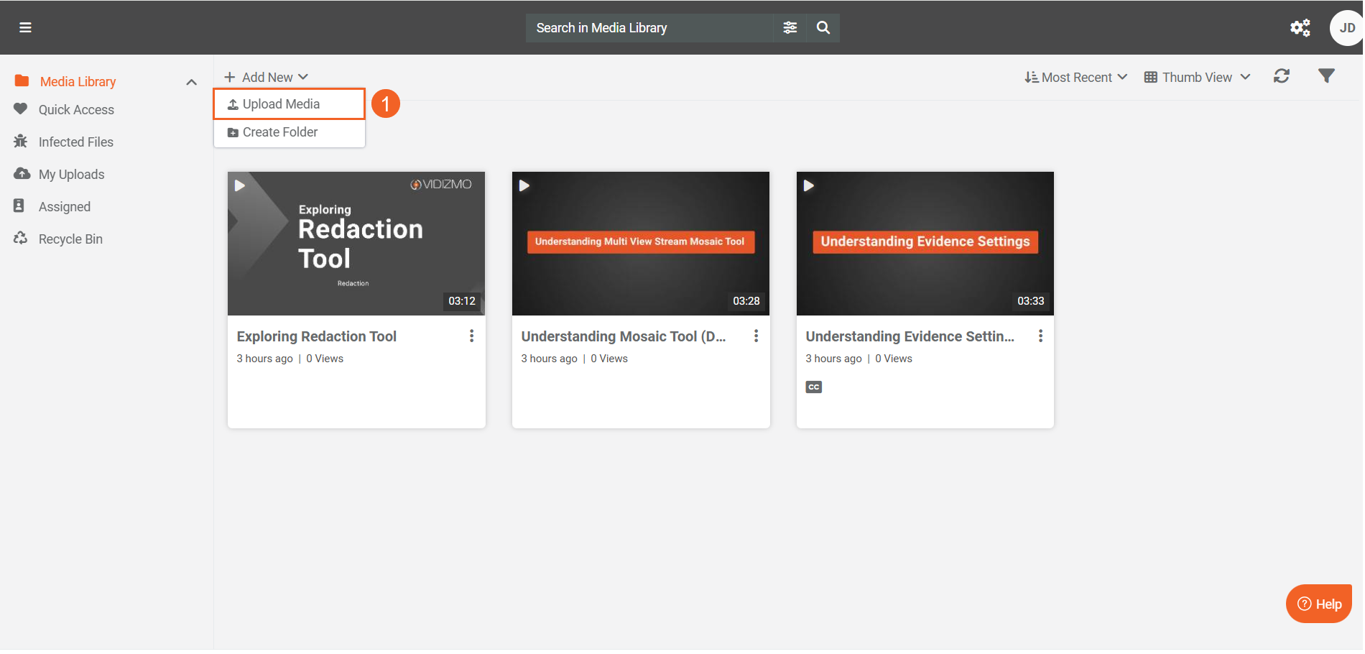
Task: Open advanced search filter options icon
Action: 790,27
